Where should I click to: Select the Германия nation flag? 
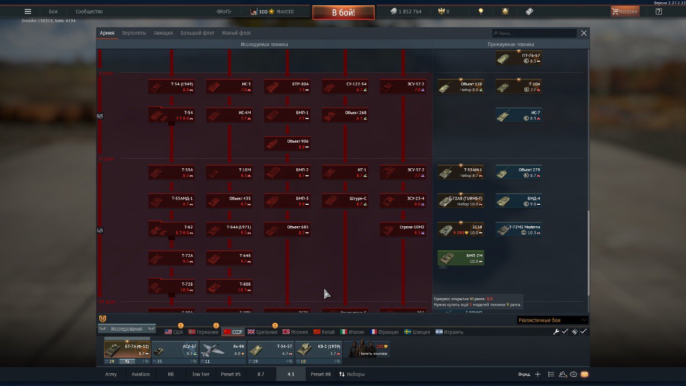[x=203, y=332]
